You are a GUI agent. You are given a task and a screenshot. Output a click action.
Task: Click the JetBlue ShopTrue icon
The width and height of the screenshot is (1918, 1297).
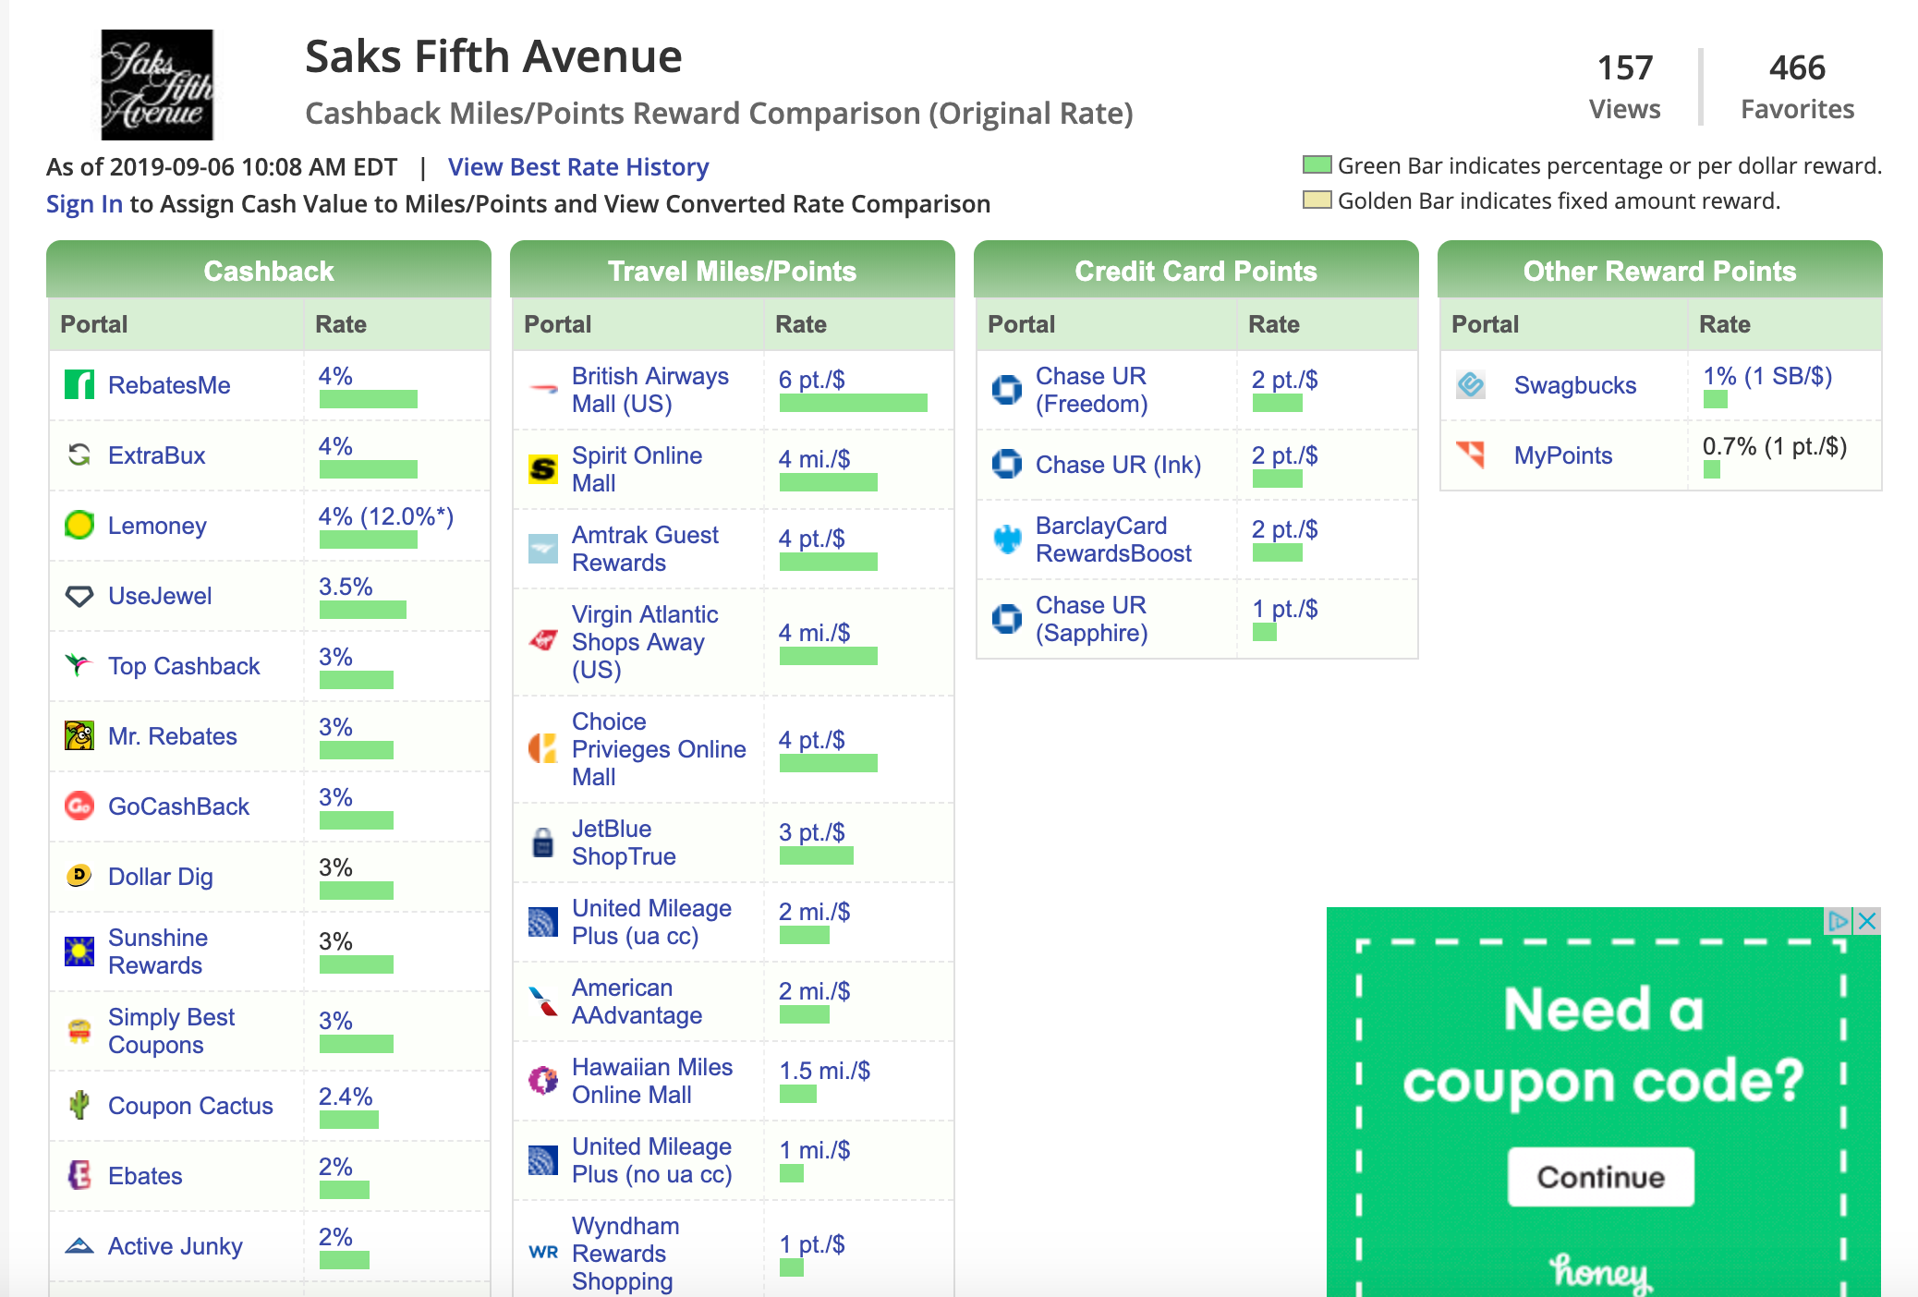point(543,842)
